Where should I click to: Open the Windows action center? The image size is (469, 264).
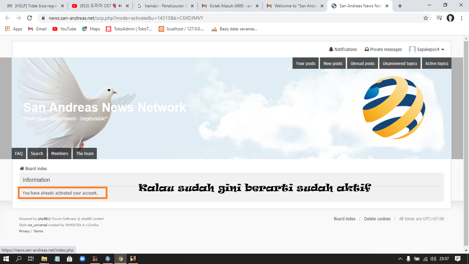click(458, 259)
